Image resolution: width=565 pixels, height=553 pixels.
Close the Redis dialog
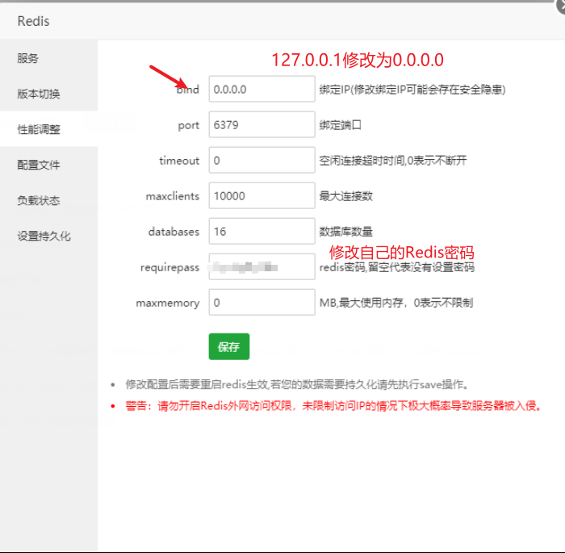point(562,6)
